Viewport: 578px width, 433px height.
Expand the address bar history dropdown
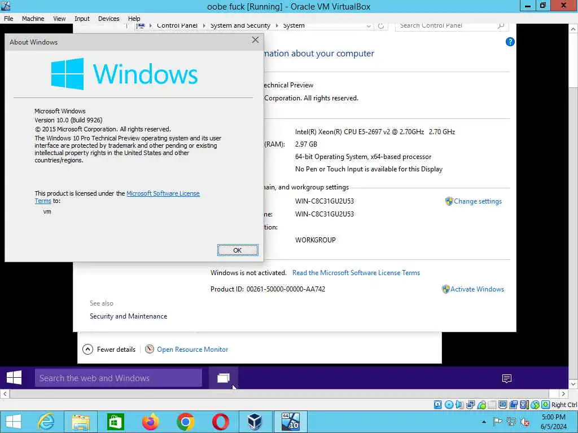pyautogui.click(x=368, y=26)
